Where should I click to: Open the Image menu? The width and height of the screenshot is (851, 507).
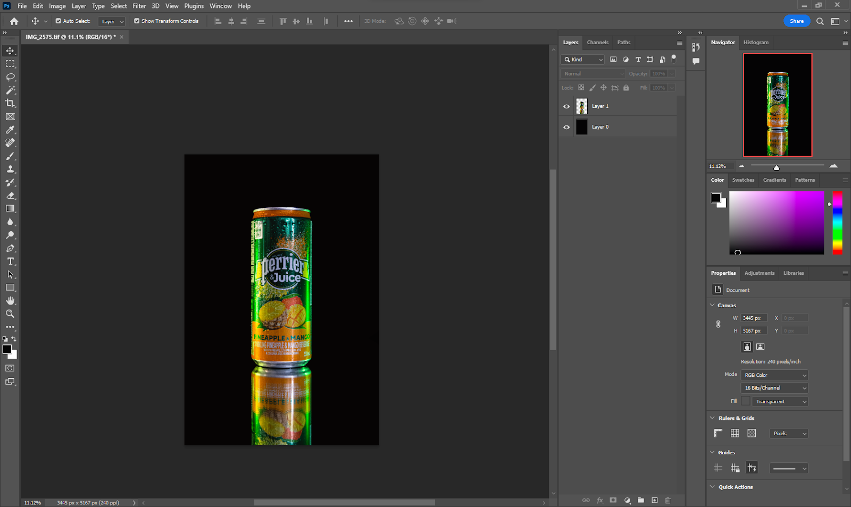click(57, 6)
